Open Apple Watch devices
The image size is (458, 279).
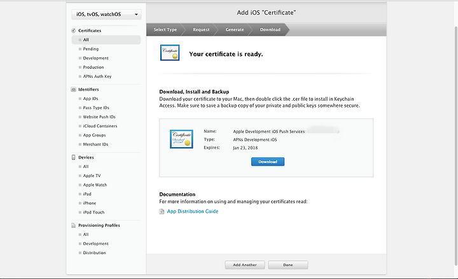pos(95,185)
